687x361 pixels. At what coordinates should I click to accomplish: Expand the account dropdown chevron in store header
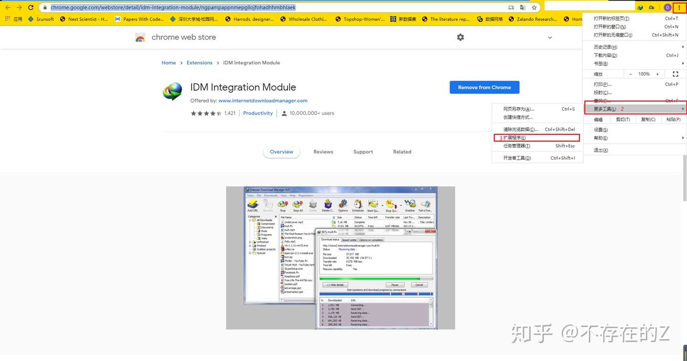click(x=550, y=38)
